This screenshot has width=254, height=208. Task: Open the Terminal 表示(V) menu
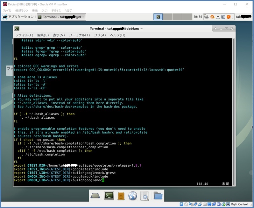59,35
